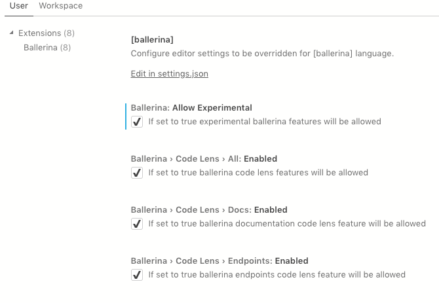
Task: Click the 'Configure editor settings' description text
Action: (262, 54)
